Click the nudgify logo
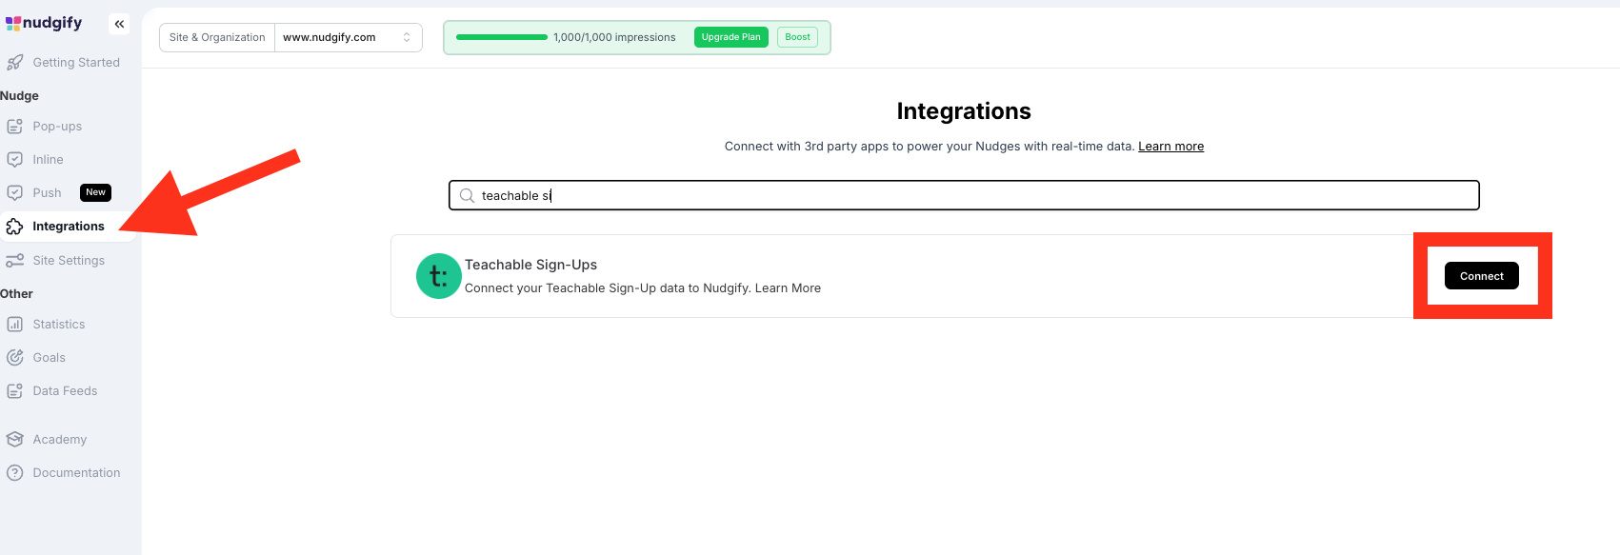The width and height of the screenshot is (1620, 555). [44, 23]
